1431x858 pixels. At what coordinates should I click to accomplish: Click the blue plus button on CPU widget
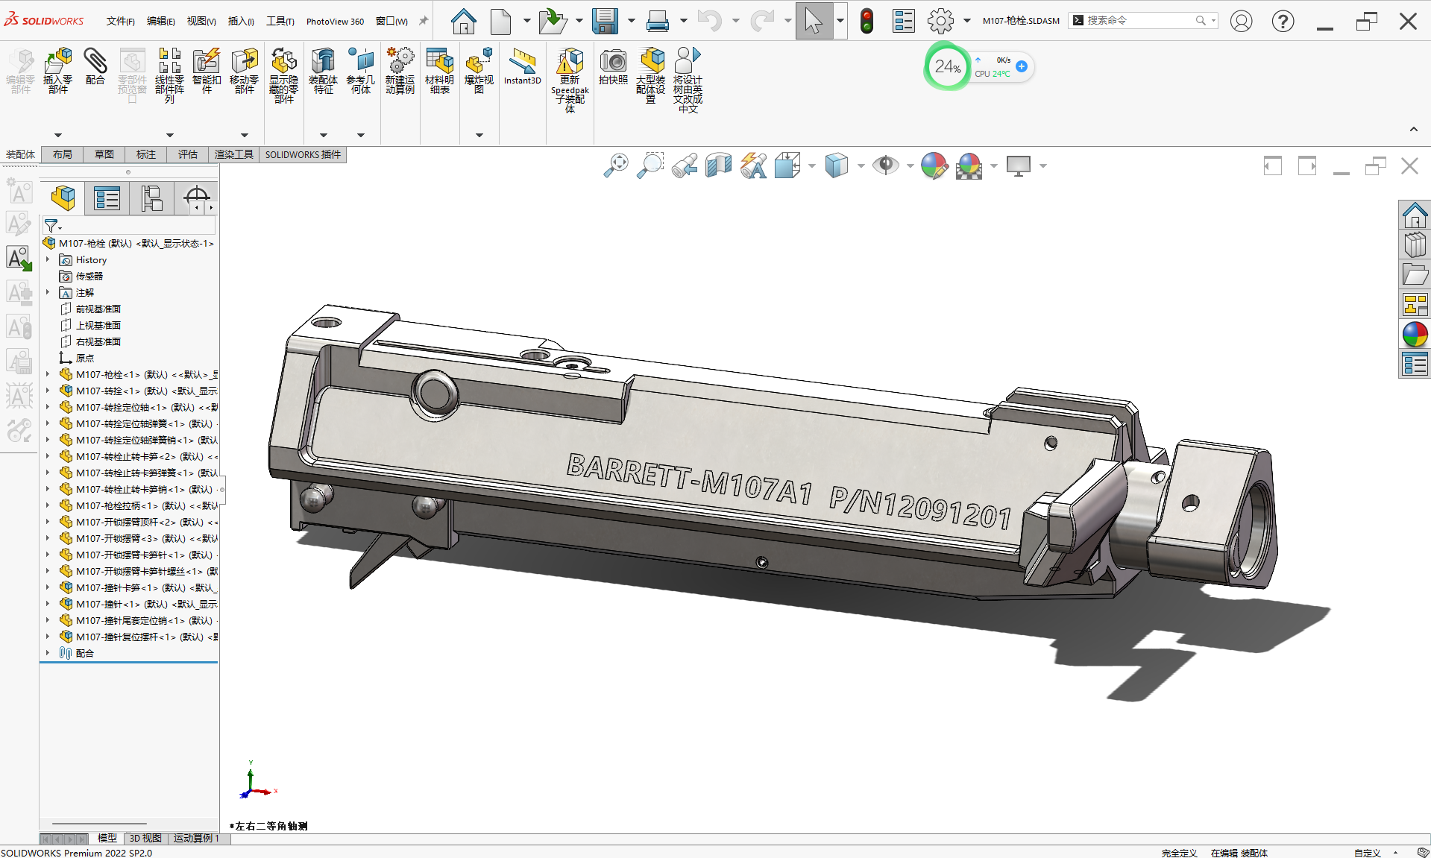(x=1022, y=66)
